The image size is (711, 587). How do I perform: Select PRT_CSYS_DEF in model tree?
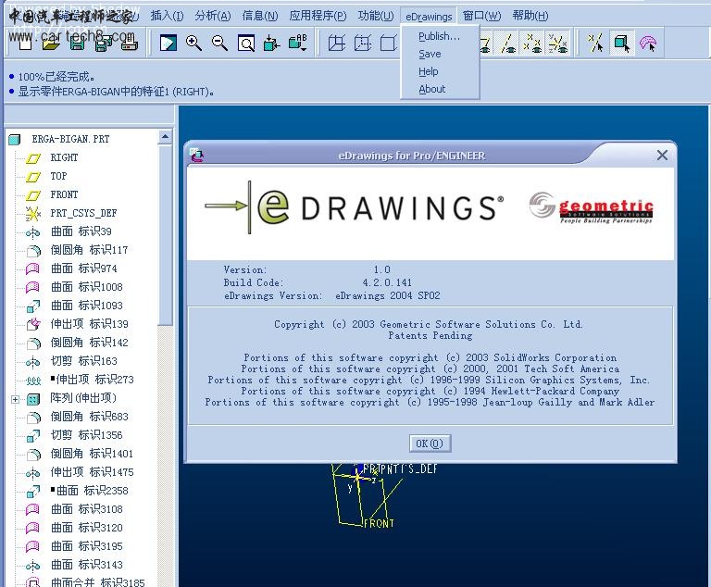(83, 213)
